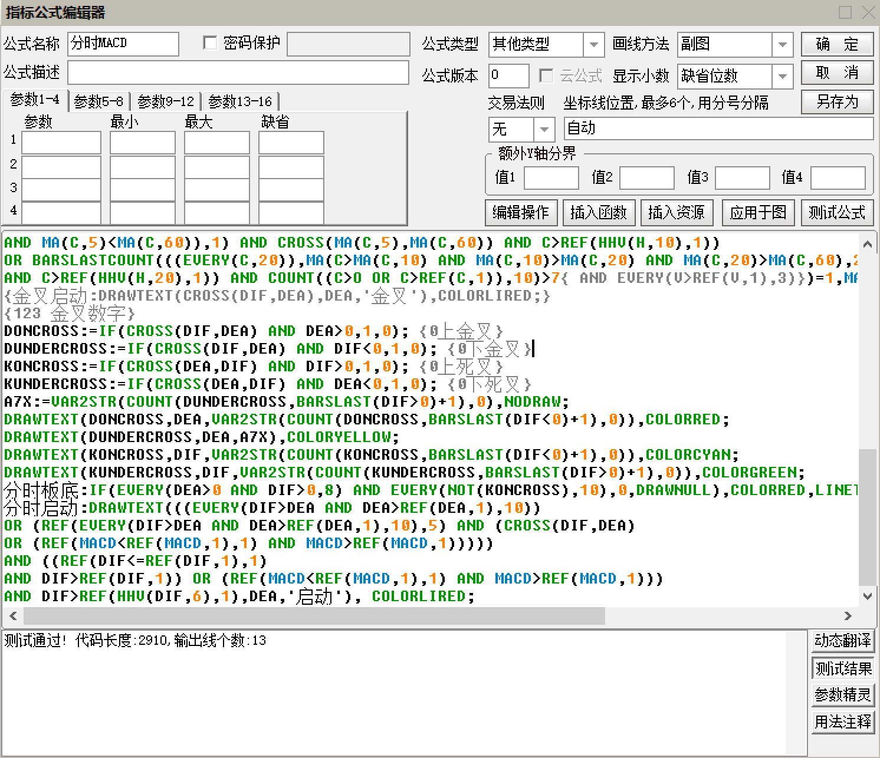This screenshot has width=880, height=758.
Task: Click the horizontal scroll left arrow
Action: click(x=13, y=616)
